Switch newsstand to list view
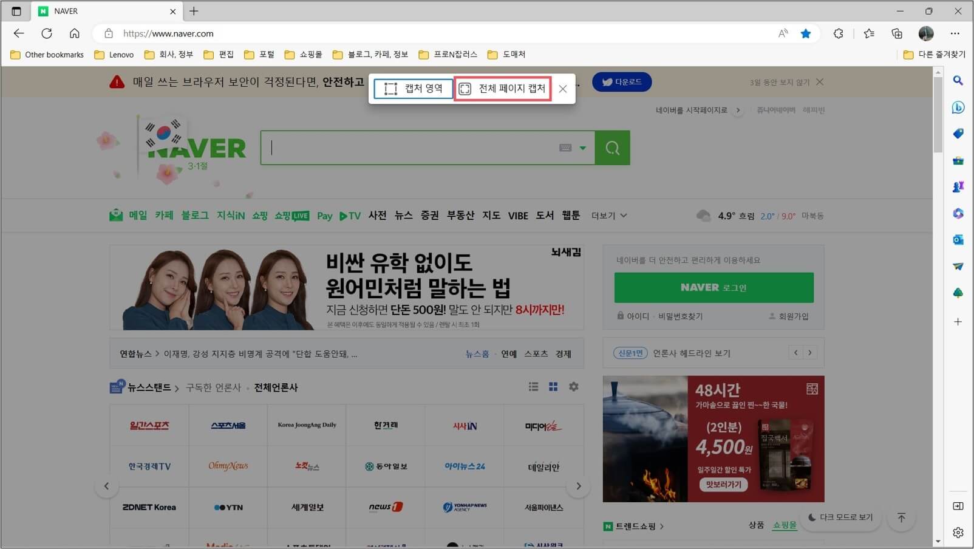This screenshot has width=974, height=549. [x=533, y=387]
